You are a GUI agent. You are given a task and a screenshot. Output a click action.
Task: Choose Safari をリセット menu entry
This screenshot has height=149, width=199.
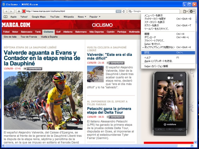click(x=168, y=44)
